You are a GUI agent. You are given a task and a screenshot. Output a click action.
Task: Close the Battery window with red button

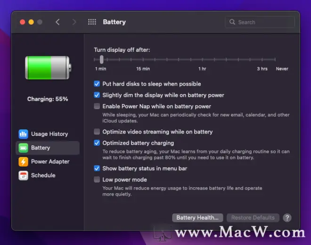pos(23,22)
